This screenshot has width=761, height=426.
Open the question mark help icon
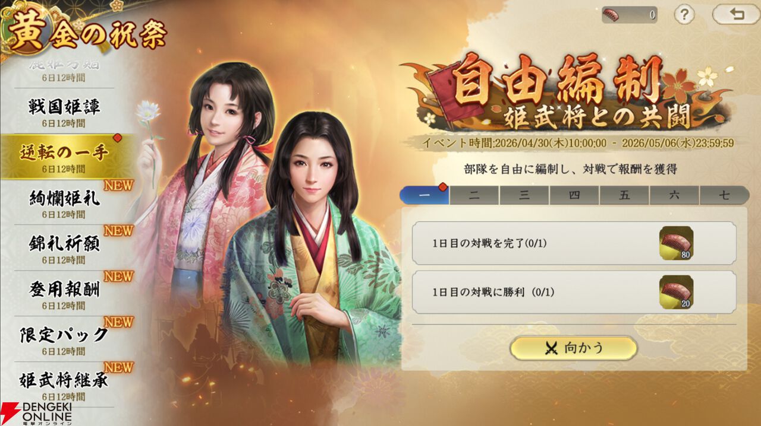(x=684, y=14)
